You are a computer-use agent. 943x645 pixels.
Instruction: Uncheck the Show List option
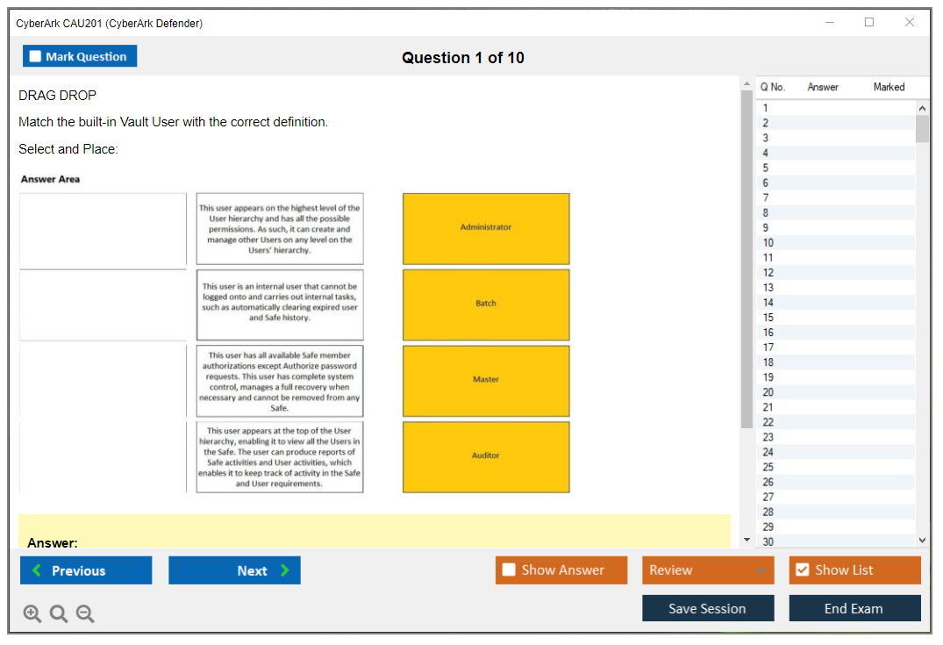(802, 570)
